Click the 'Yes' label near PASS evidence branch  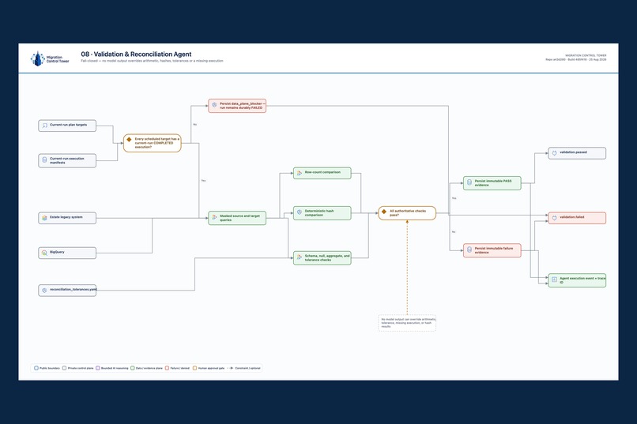[x=454, y=198]
